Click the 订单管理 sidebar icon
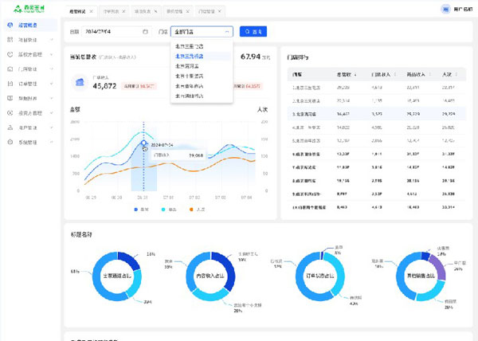The image size is (478, 341). [x=8, y=82]
